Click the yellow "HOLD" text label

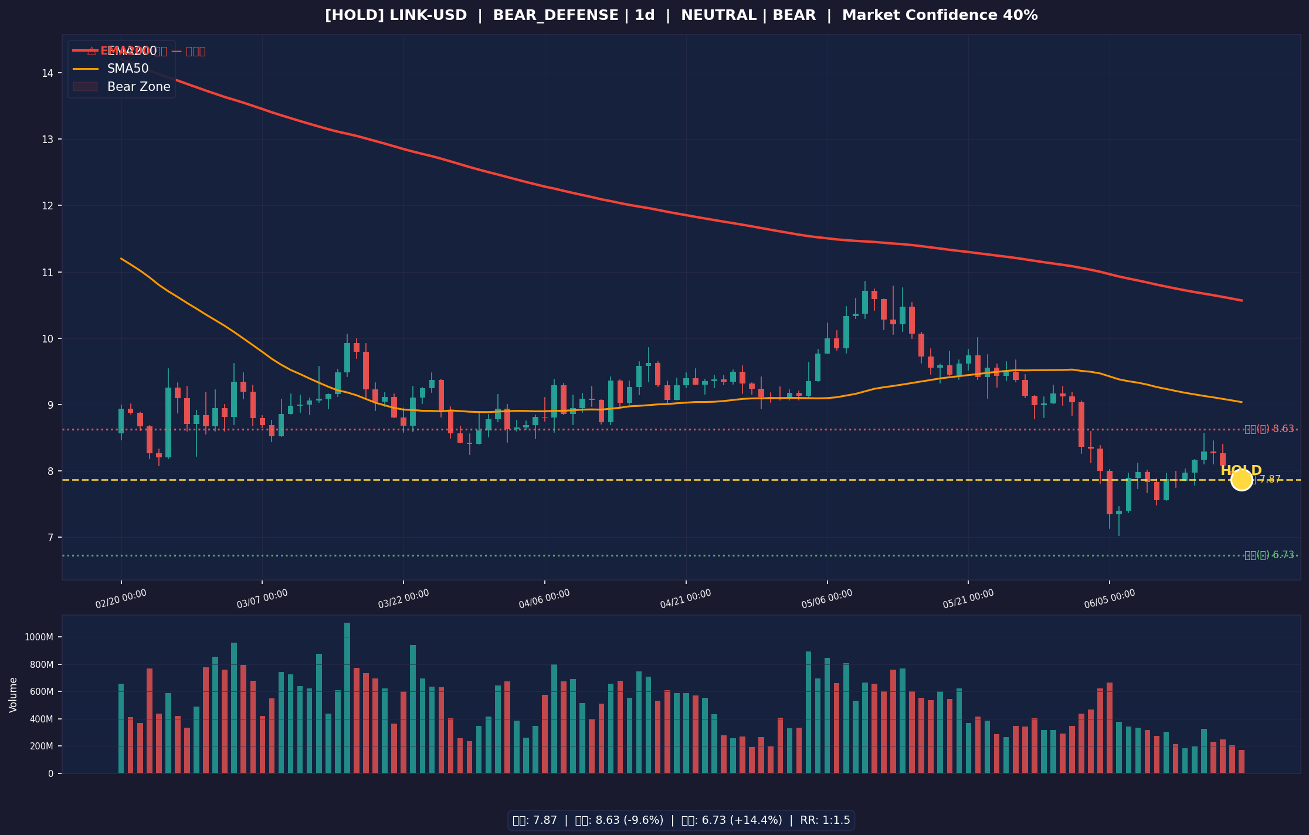click(1241, 470)
